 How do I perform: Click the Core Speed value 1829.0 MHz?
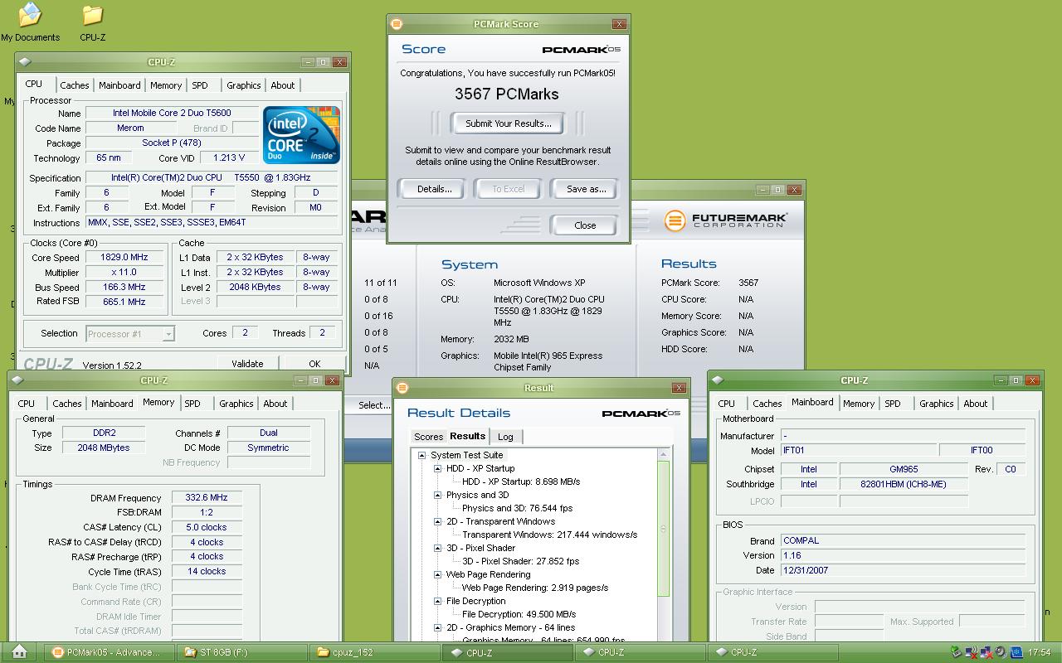pyautogui.click(x=124, y=257)
